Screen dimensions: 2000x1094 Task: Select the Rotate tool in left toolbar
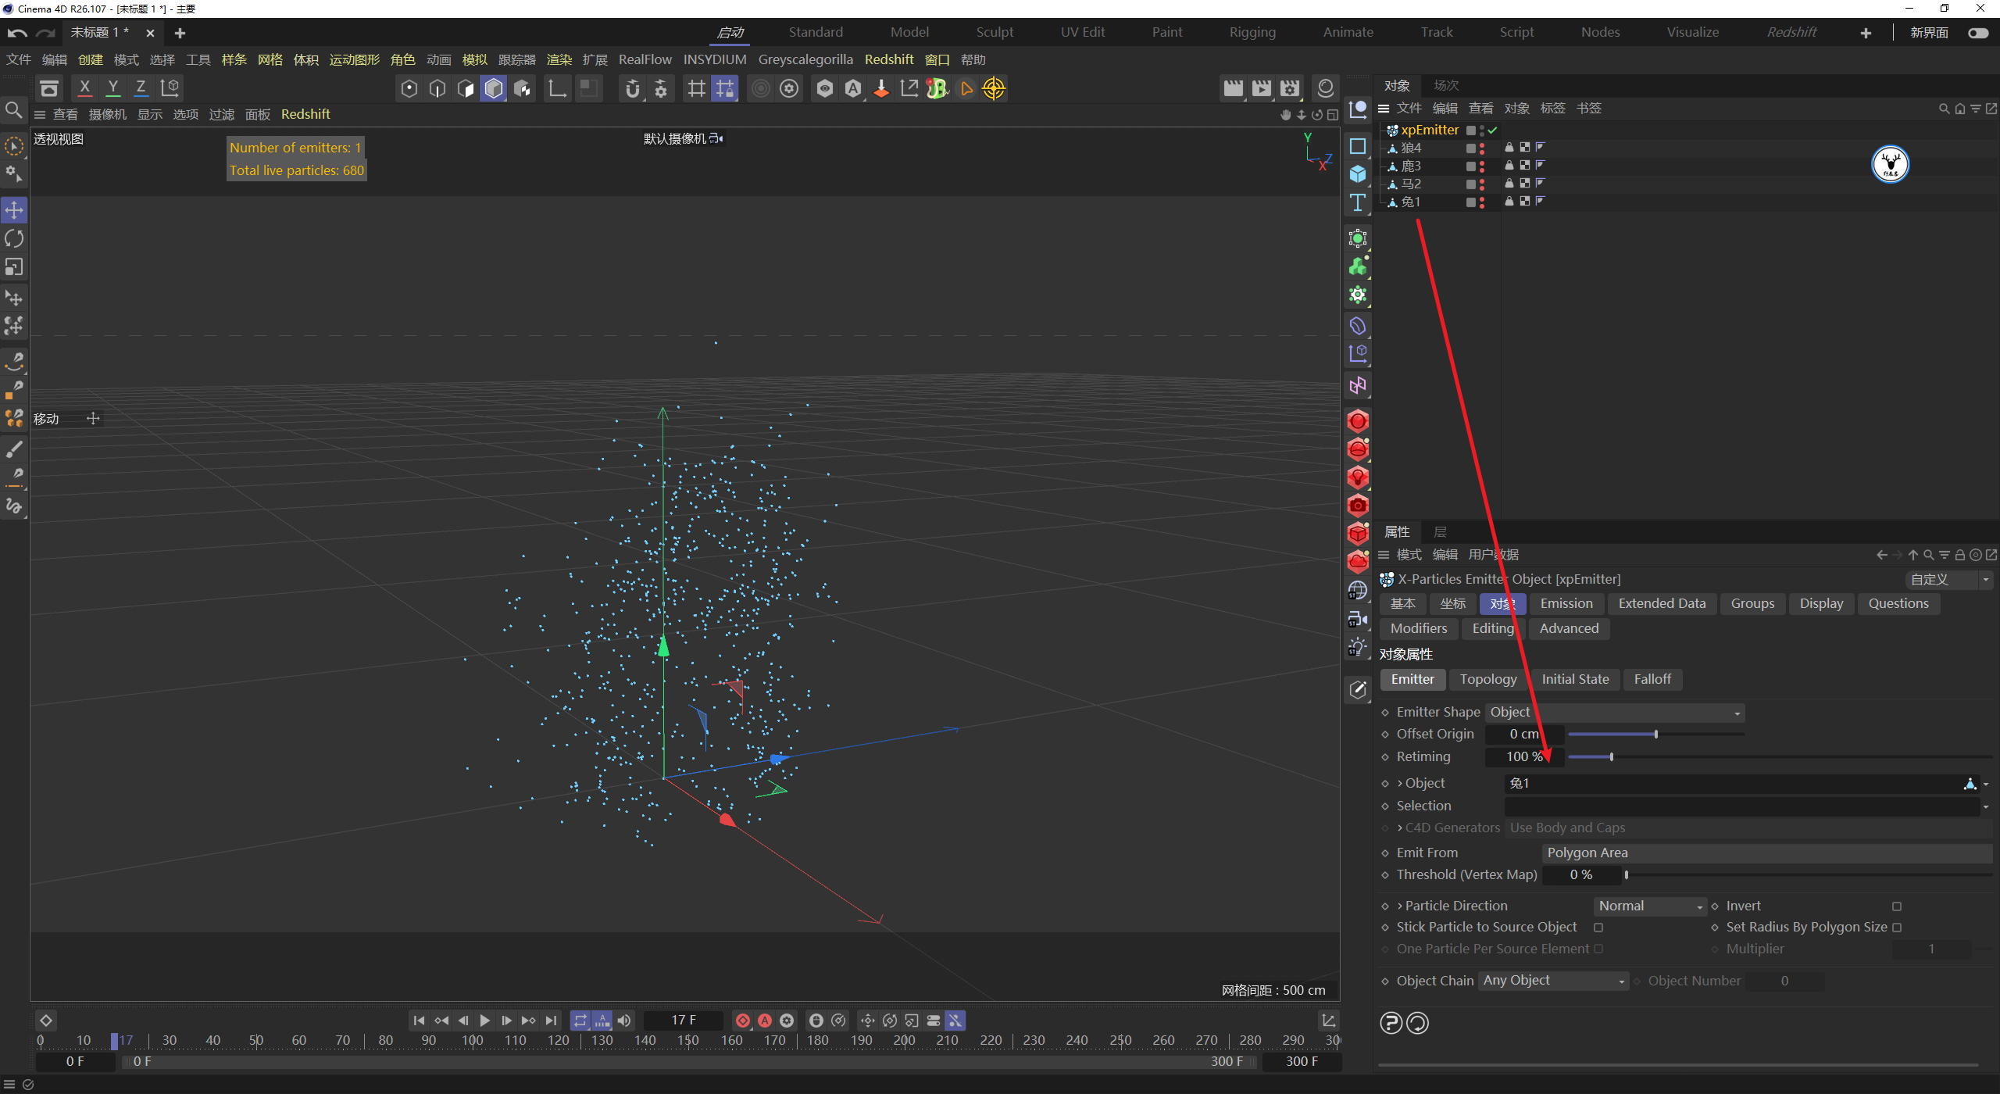click(14, 238)
